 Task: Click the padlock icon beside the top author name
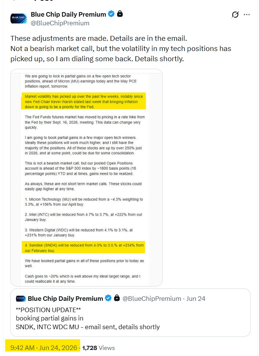(120, 14)
